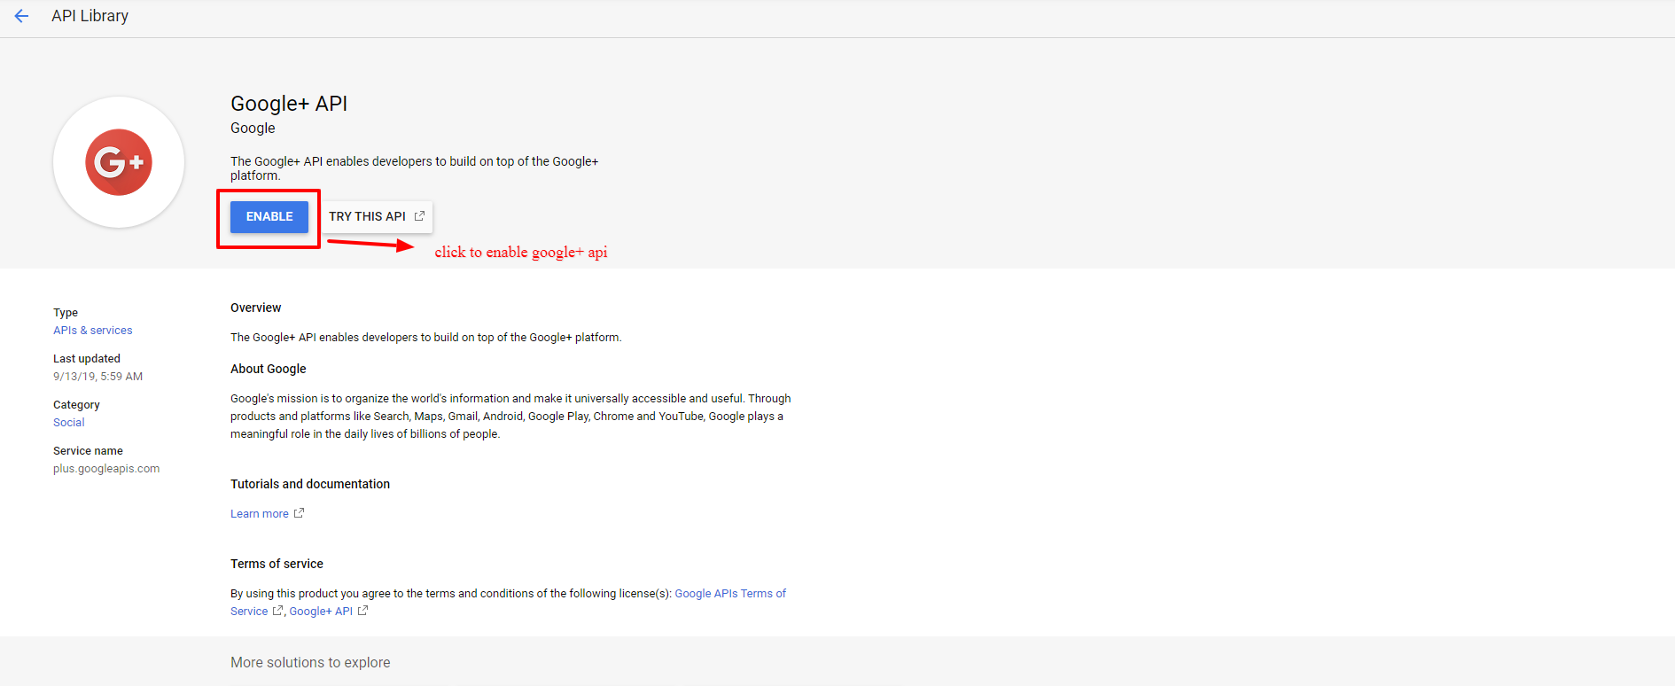Click the back arrow beside API Library
This screenshot has height=686, width=1675.
pos(21,16)
